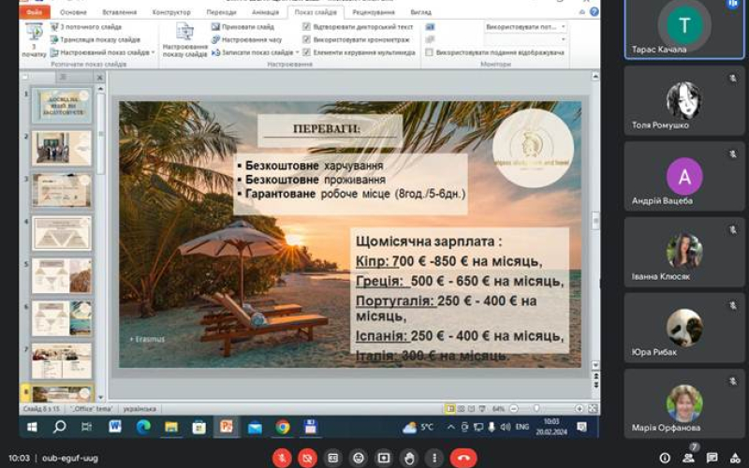
Task: Click Трансляція показу слайдів
Action: (95, 39)
